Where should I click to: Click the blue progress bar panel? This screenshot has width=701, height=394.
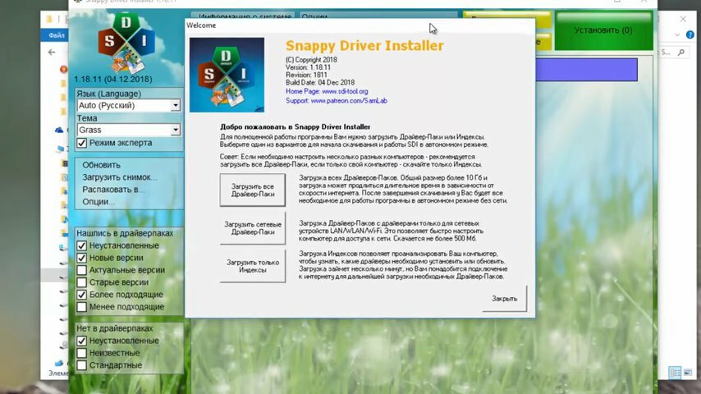click(x=587, y=70)
